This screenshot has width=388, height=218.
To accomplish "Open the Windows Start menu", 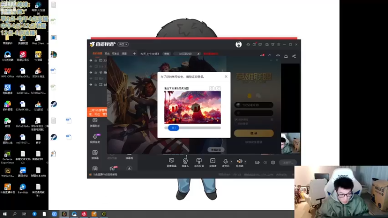I will point(5,214).
